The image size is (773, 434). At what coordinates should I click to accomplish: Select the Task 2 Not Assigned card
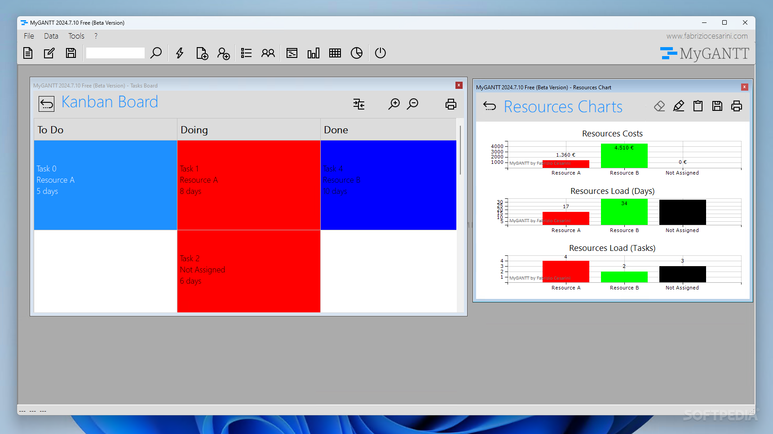pyautogui.click(x=249, y=271)
